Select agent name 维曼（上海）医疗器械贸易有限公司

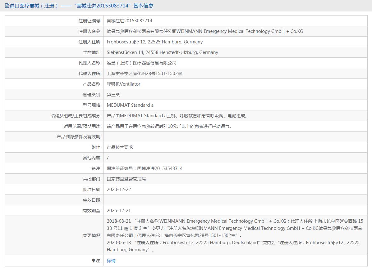[141, 63]
